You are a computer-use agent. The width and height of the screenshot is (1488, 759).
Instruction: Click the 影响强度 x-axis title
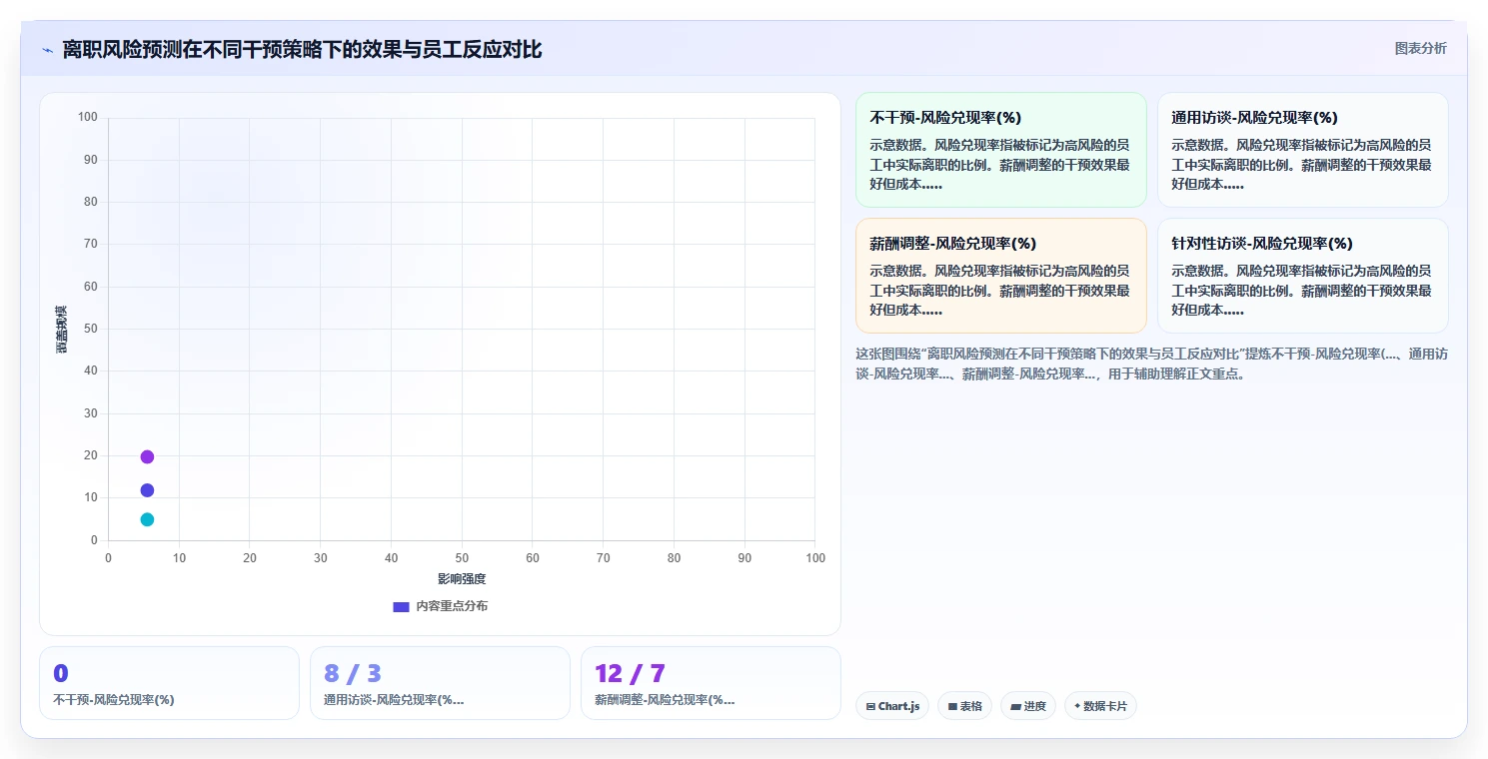point(462,579)
